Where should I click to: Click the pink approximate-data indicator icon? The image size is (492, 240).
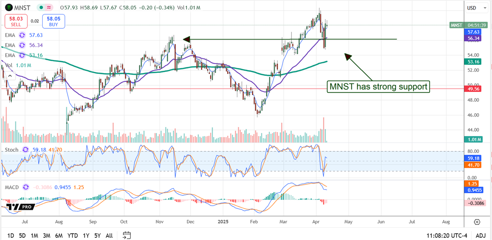[x=50, y=8]
